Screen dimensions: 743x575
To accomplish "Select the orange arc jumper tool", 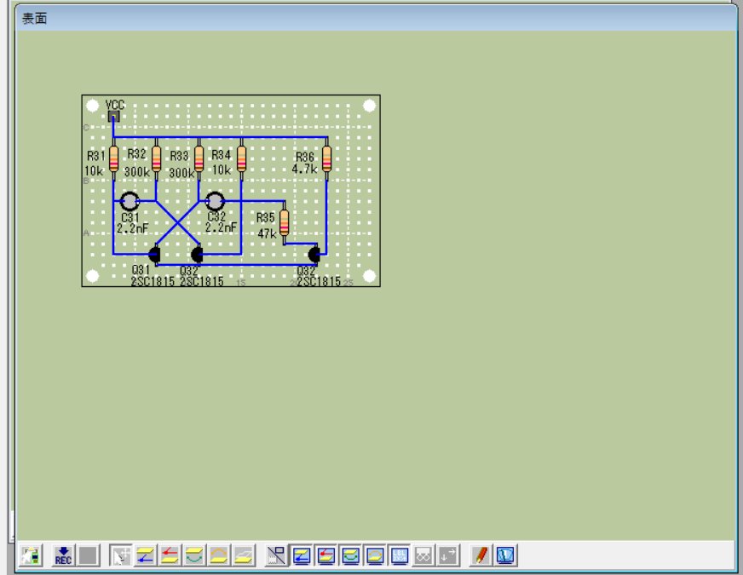I will (x=219, y=555).
